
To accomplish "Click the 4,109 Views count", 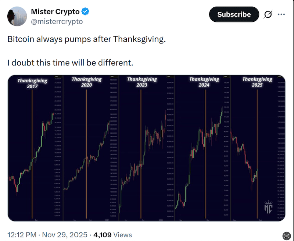I will tap(112, 235).
